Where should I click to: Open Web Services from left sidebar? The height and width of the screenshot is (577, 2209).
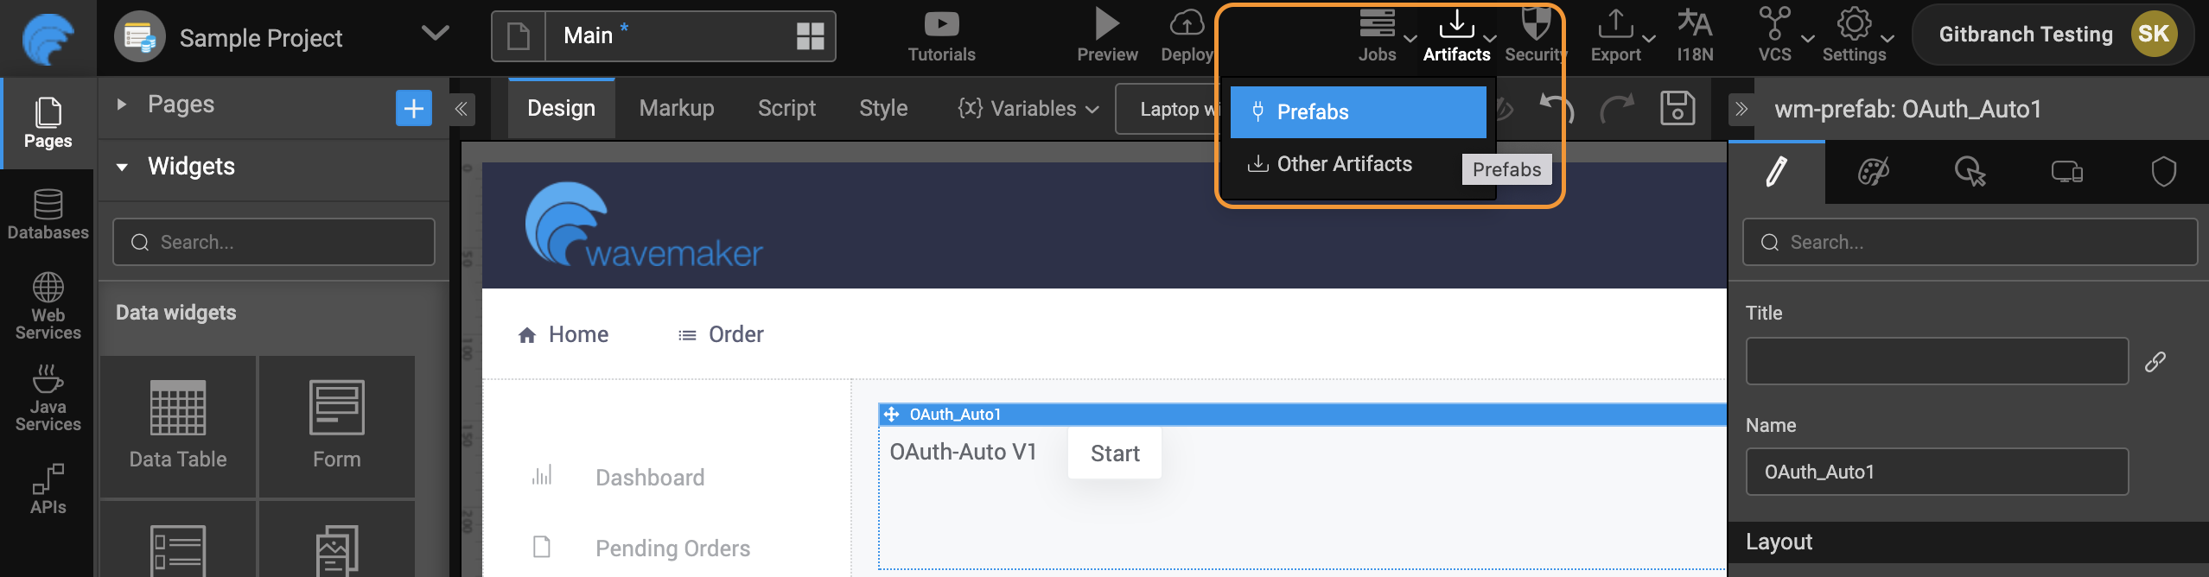pos(48,307)
